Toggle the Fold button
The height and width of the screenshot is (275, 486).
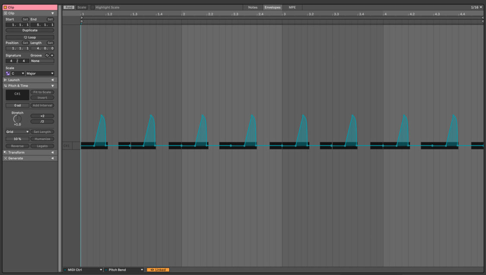coord(68,7)
